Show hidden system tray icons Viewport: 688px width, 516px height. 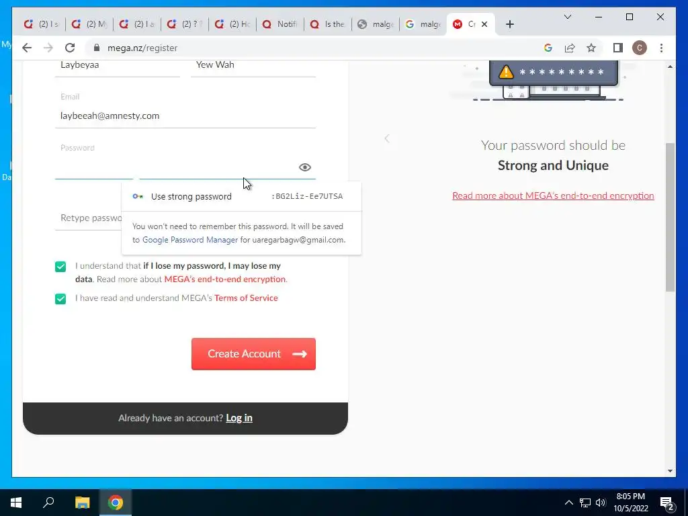[x=568, y=503]
